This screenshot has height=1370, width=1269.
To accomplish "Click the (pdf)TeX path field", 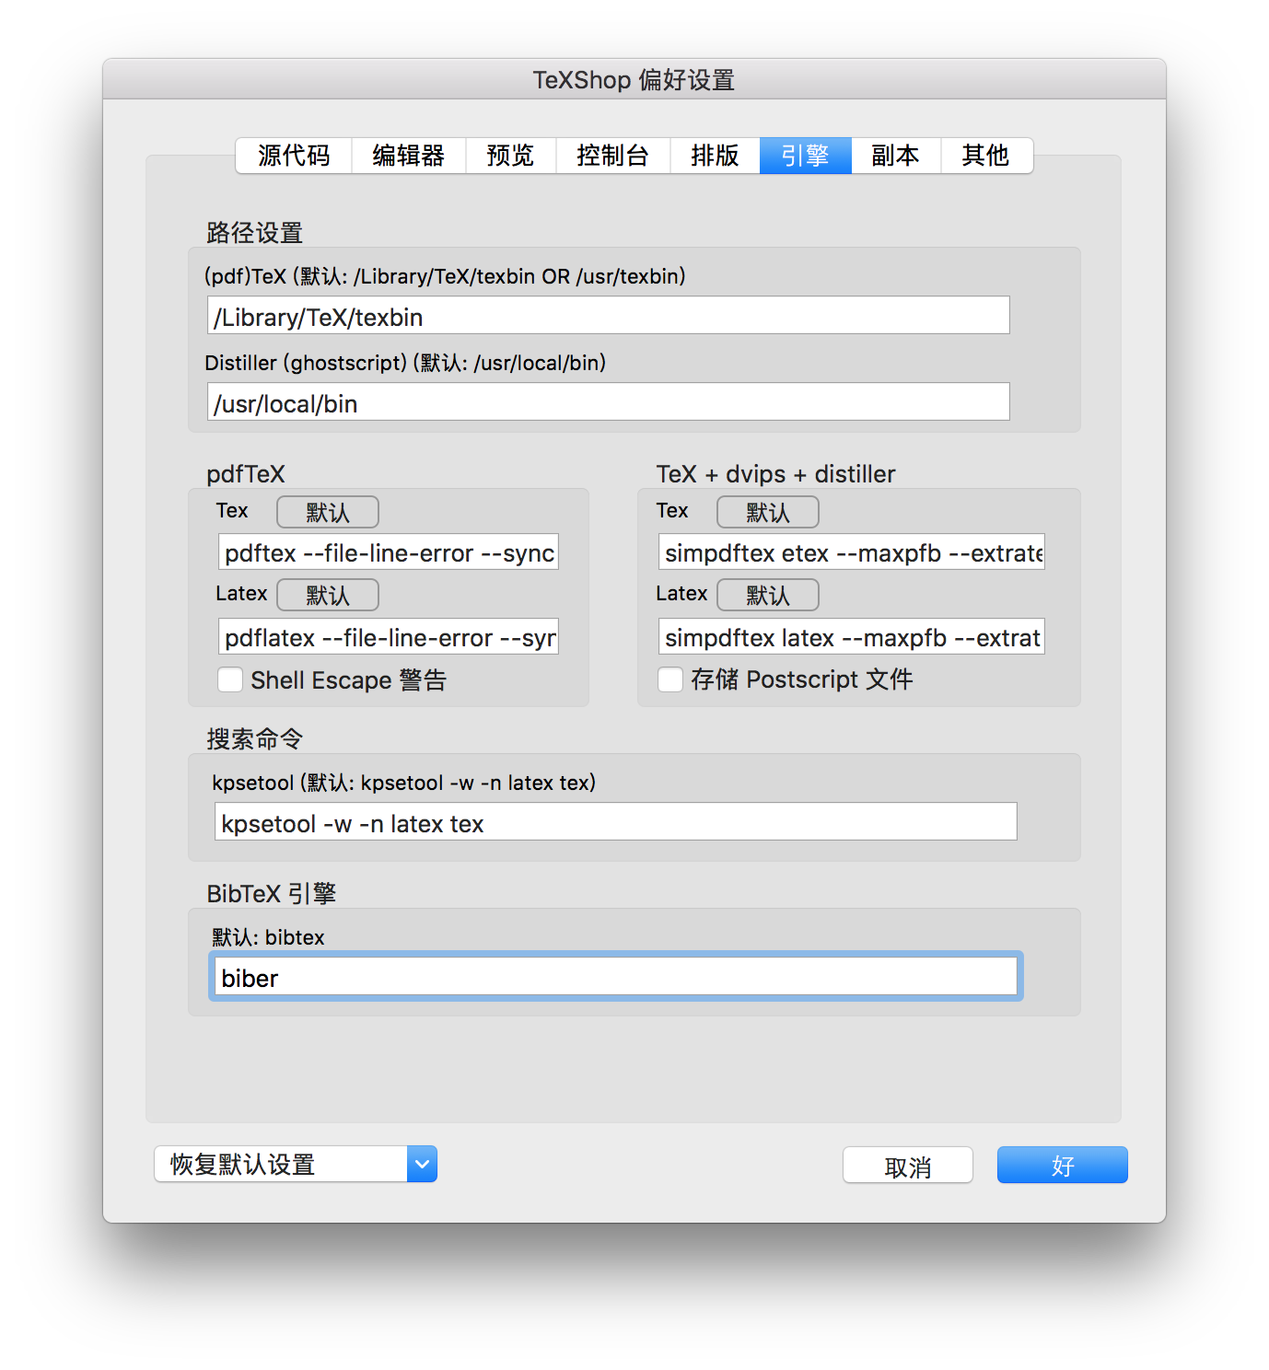I will pyautogui.click(x=609, y=316).
